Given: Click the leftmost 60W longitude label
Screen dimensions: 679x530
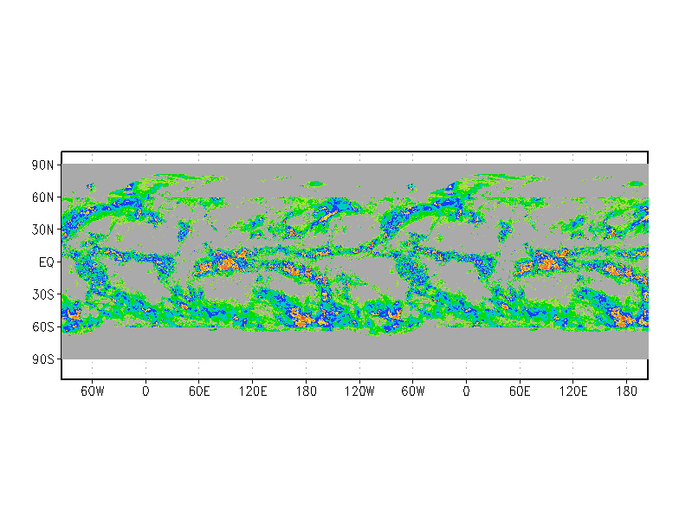Looking at the screenshot, I should (x=92, y=391).
